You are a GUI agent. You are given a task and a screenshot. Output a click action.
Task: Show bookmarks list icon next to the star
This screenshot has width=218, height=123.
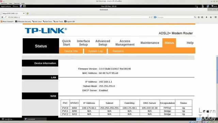pos(202,17)
